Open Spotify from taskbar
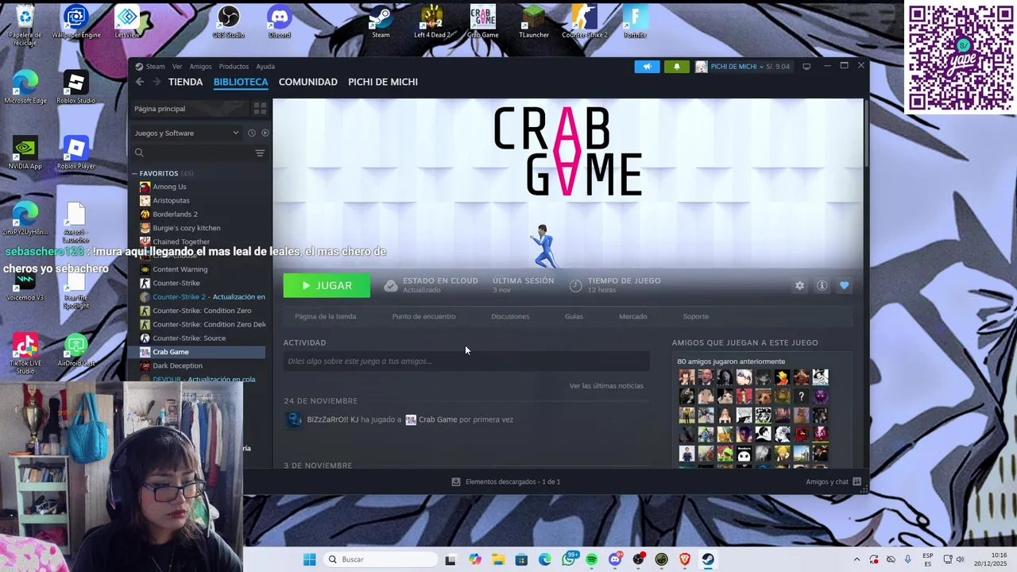This screenshot has width=1017, height=572. pyautogui.click(x=592, y=559)
